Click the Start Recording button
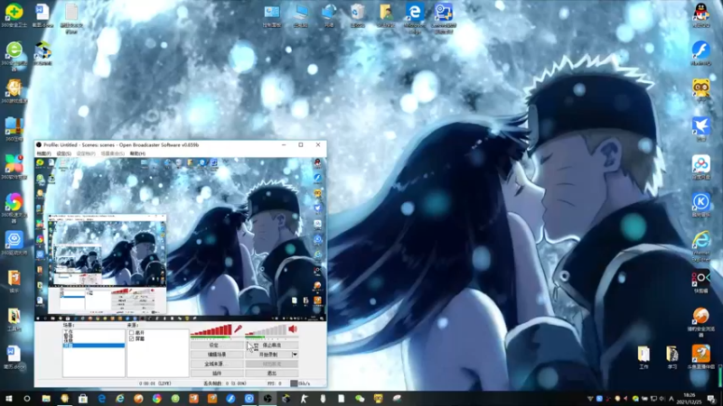723x406 pixels. (268, 355)
